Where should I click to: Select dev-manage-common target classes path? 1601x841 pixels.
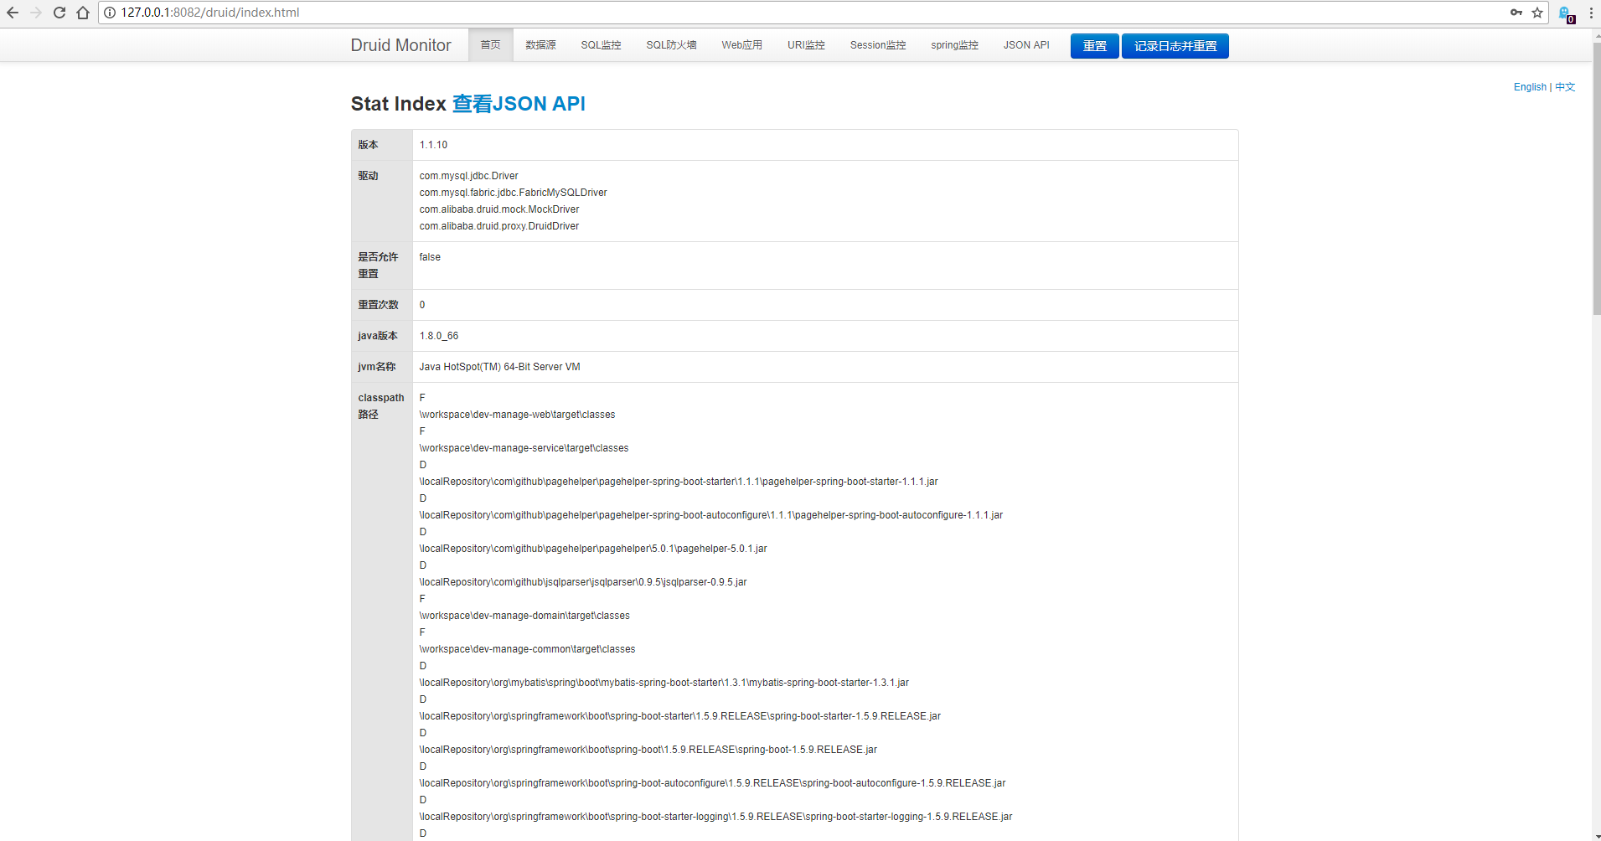click(x=528, y=649)
